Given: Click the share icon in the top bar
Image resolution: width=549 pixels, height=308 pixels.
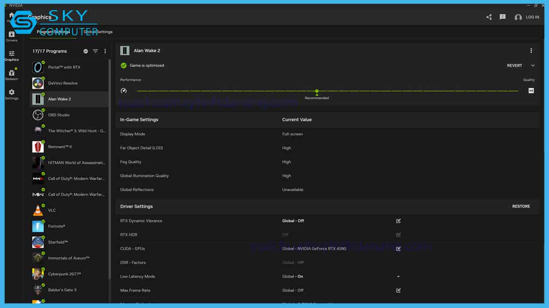Looking at the screenshot, I should 489,17.
